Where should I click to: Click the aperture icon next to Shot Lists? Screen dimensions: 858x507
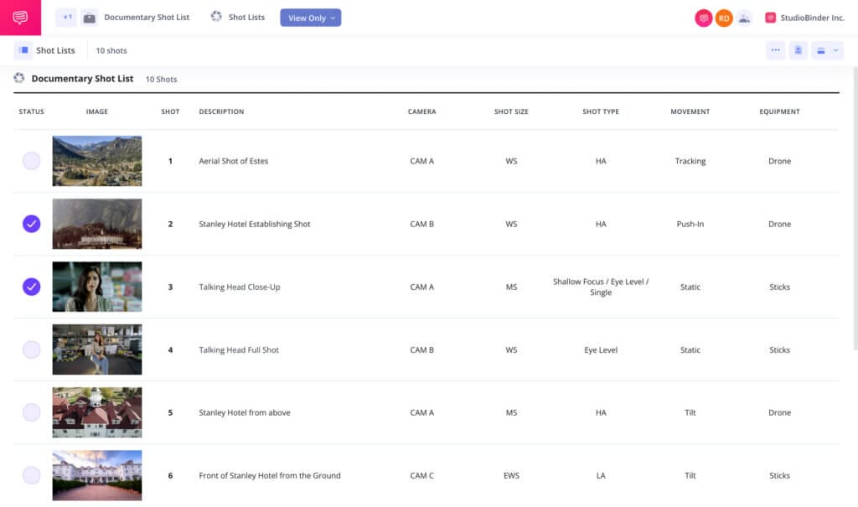pyautogui.click(x=216, y=17)
